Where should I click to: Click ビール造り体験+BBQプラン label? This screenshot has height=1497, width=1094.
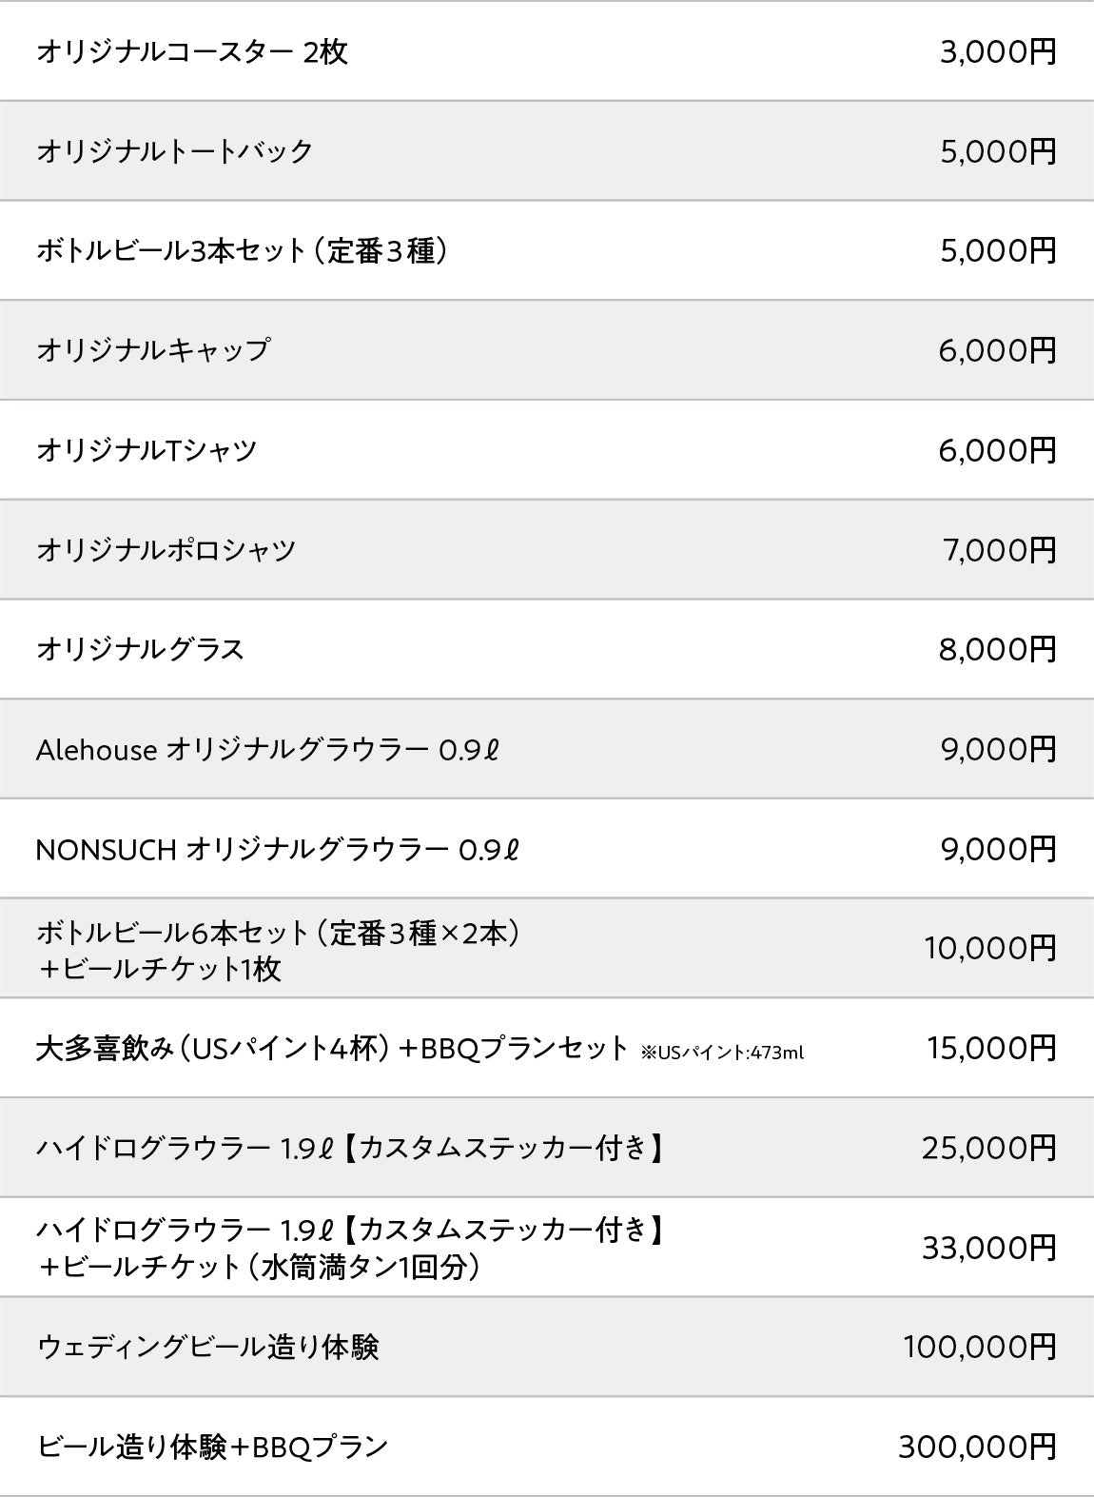click(212, 1448)
